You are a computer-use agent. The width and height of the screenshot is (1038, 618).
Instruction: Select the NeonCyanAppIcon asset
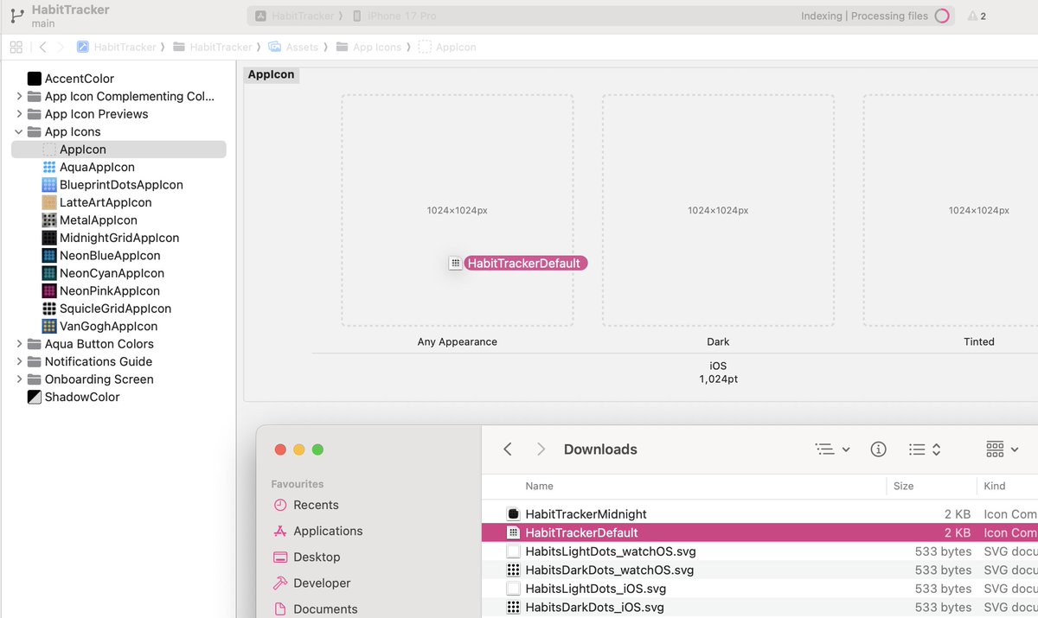click(x=103, y=273)
